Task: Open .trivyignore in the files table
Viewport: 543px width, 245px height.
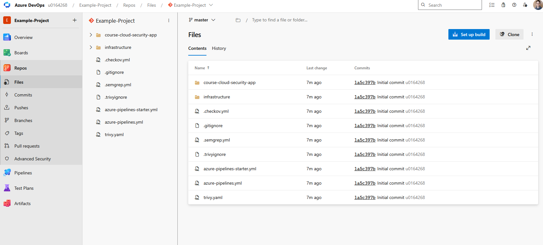Action: (214, 154)
